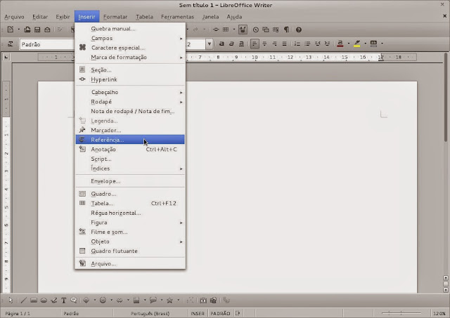Click the Basic Shapes diamond icon
This screenshot has width=450, height=318.
tap(86, 300)
